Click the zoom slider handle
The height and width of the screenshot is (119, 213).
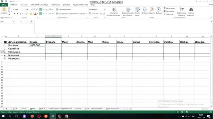click(198, 112)
